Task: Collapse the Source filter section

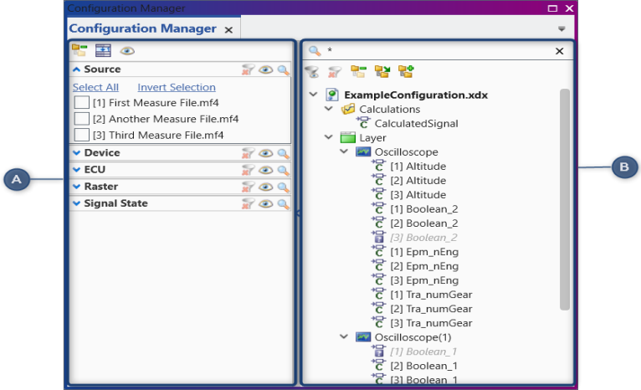Action: click(x=77, y=69)
